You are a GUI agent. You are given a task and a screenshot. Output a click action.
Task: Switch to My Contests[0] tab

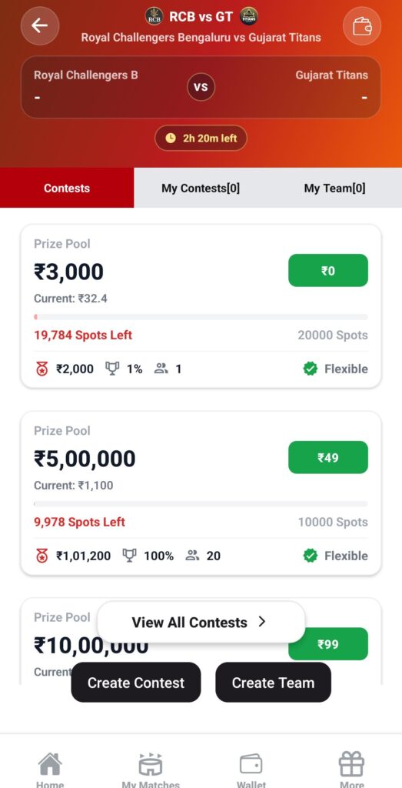click(x=201, y=188)
